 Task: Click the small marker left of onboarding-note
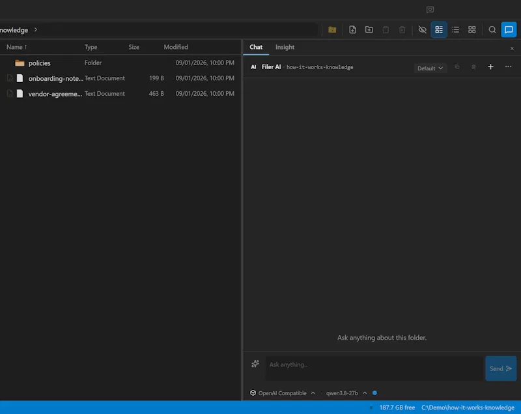[10, 78]
